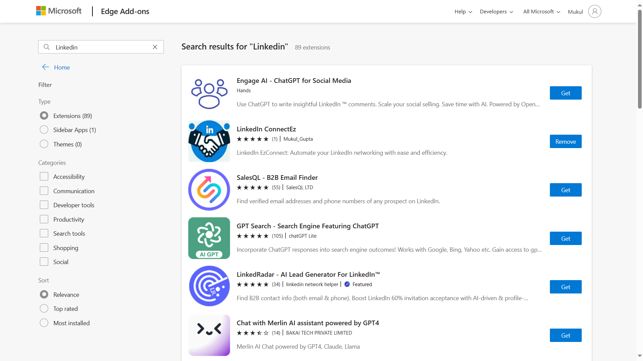The image size is (643, 361).
Task: Open LinkedRadar AI Lead Generator title
Action: 308,274
